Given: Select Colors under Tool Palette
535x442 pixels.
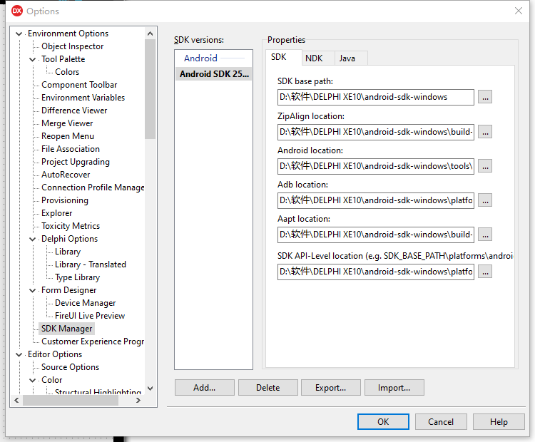Looking at the screenshot, I should [x=67, y=72].
